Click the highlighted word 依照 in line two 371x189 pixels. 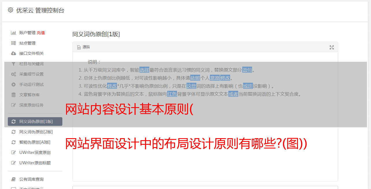(195, 78)
